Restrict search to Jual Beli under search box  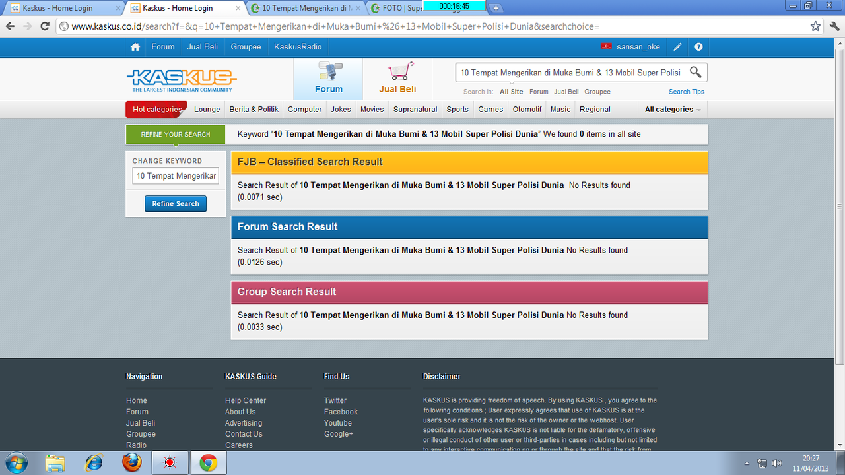[566, 92]
